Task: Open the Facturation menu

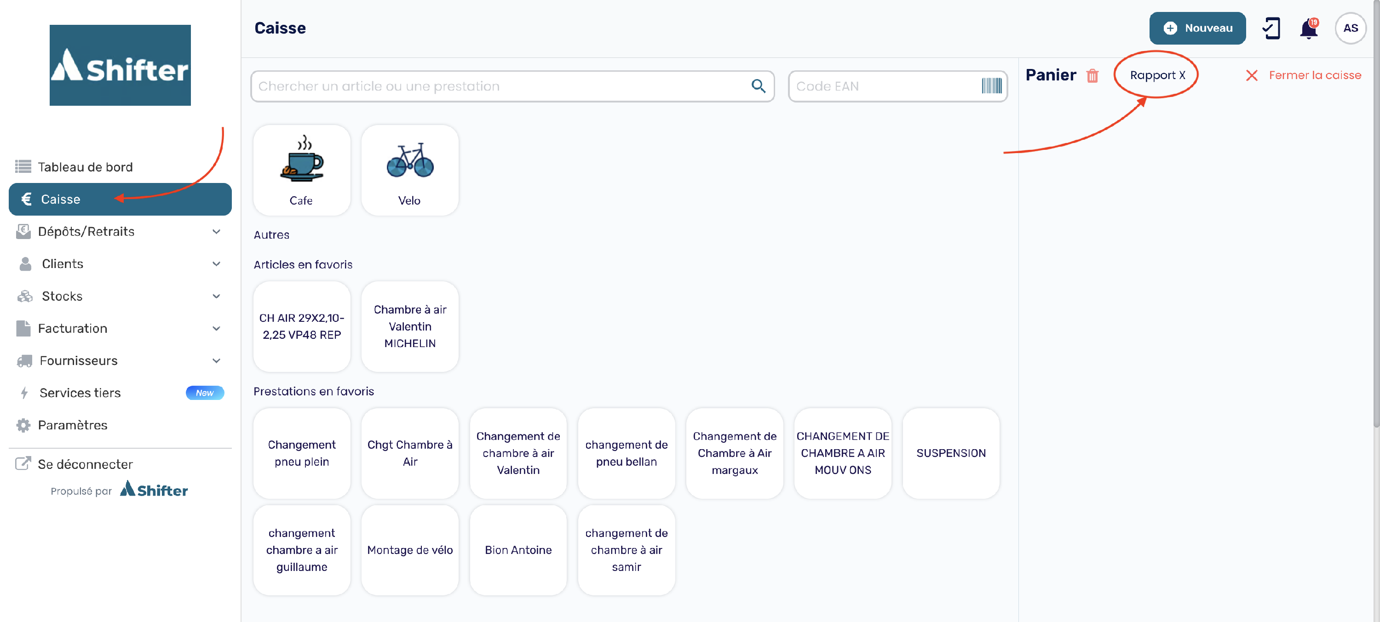Action: click(120, 328)
